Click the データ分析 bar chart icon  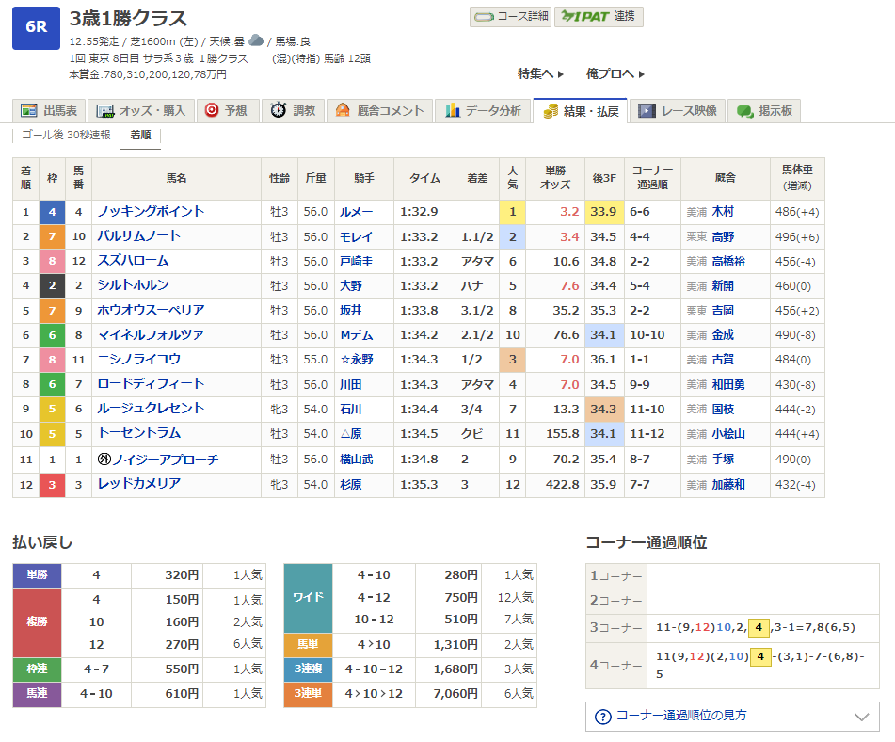pyautogui.click(x=453, y=110)
